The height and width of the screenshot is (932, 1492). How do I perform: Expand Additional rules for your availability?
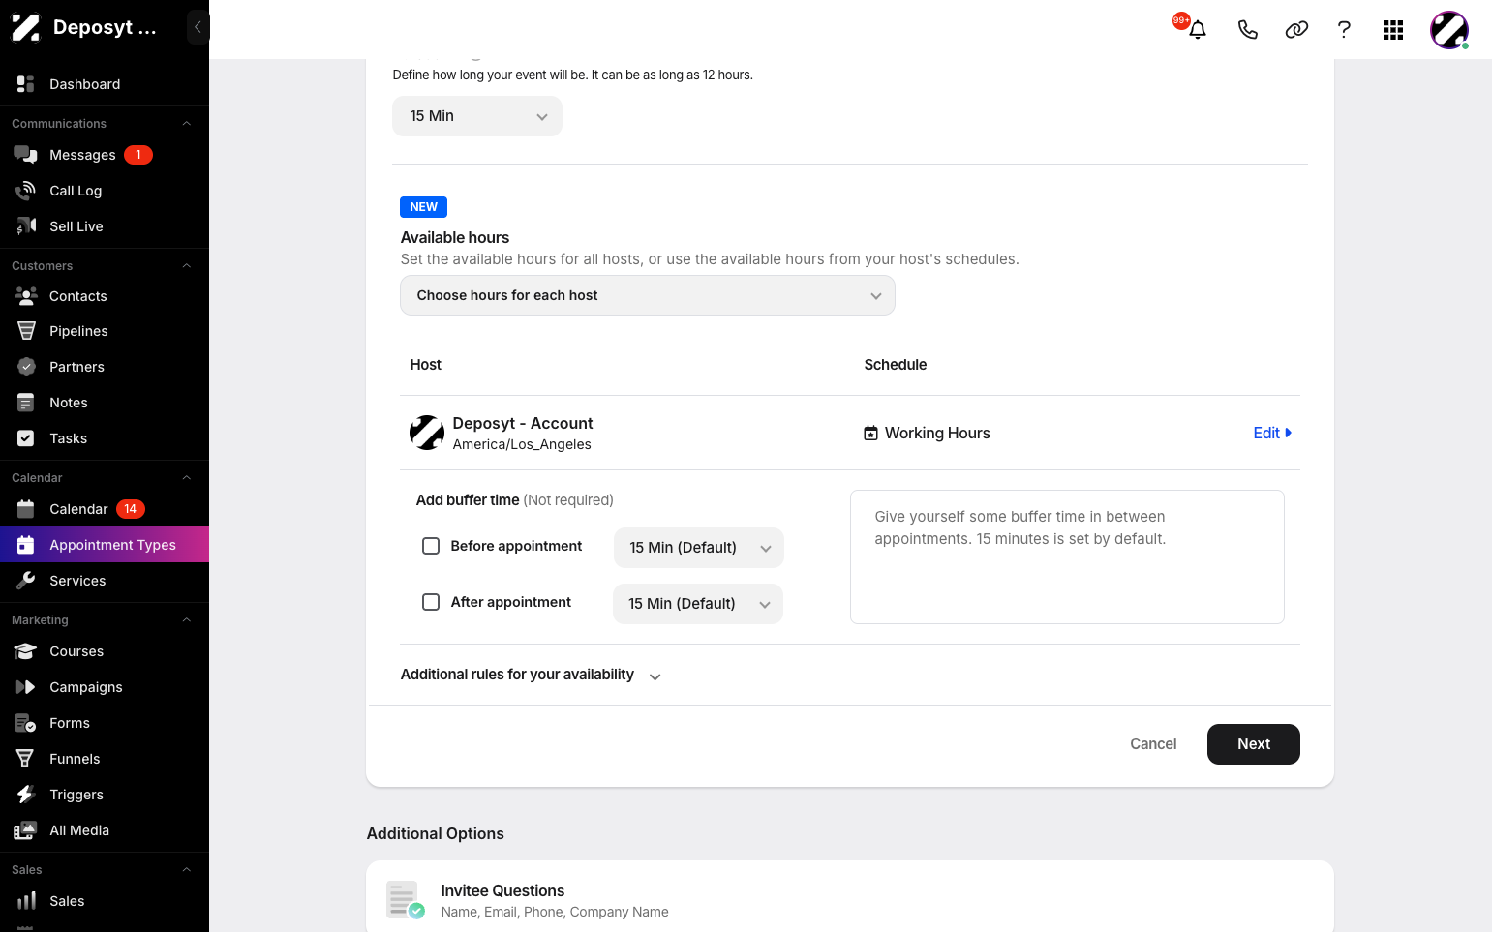point(531,675)
